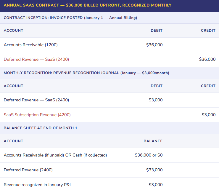
Task: Select the $36,000 debit for Accounts Receivable (1200)
Action: [154, 45]
